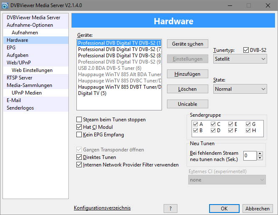Screen dimensions: 278x215
Task: Open Media-Sammlungen page
Action: click(36, 85)
